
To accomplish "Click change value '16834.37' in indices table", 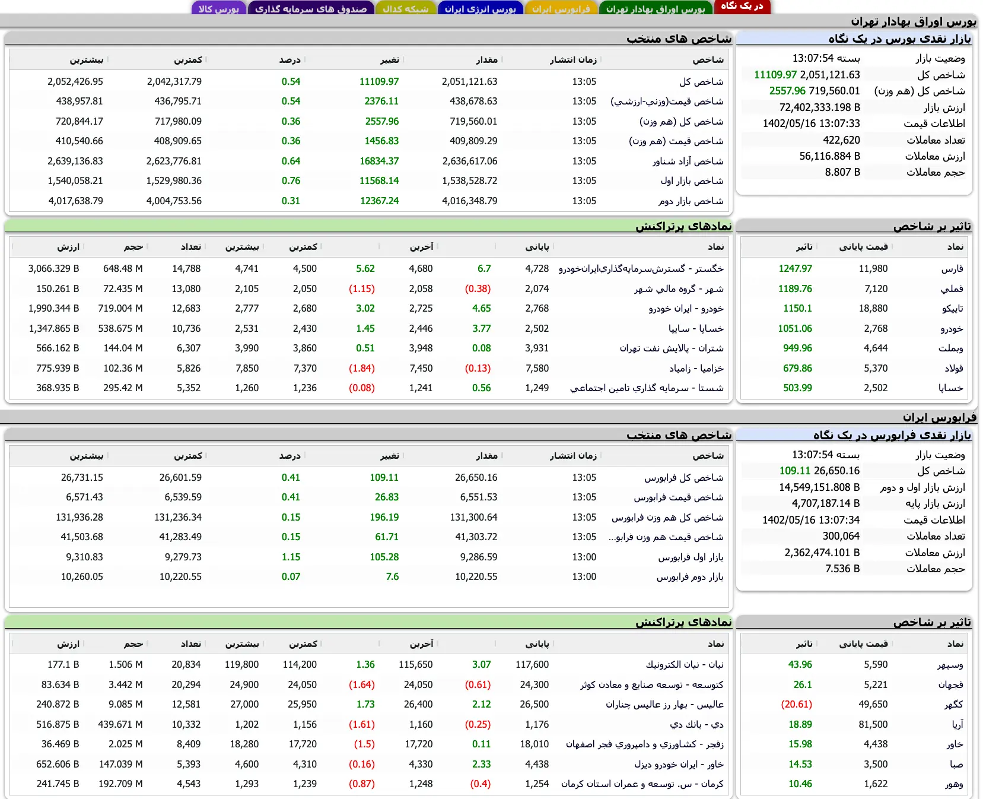I will 379,161.
